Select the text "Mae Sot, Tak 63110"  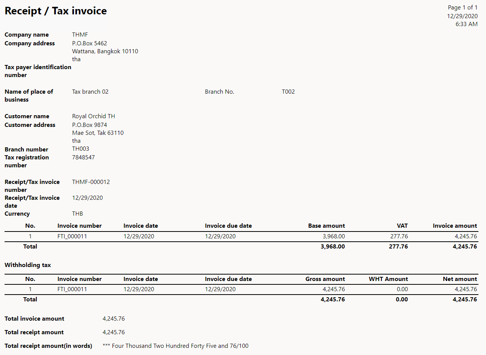tap(98, 133)
